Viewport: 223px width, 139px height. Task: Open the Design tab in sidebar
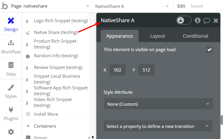point(11,25)
